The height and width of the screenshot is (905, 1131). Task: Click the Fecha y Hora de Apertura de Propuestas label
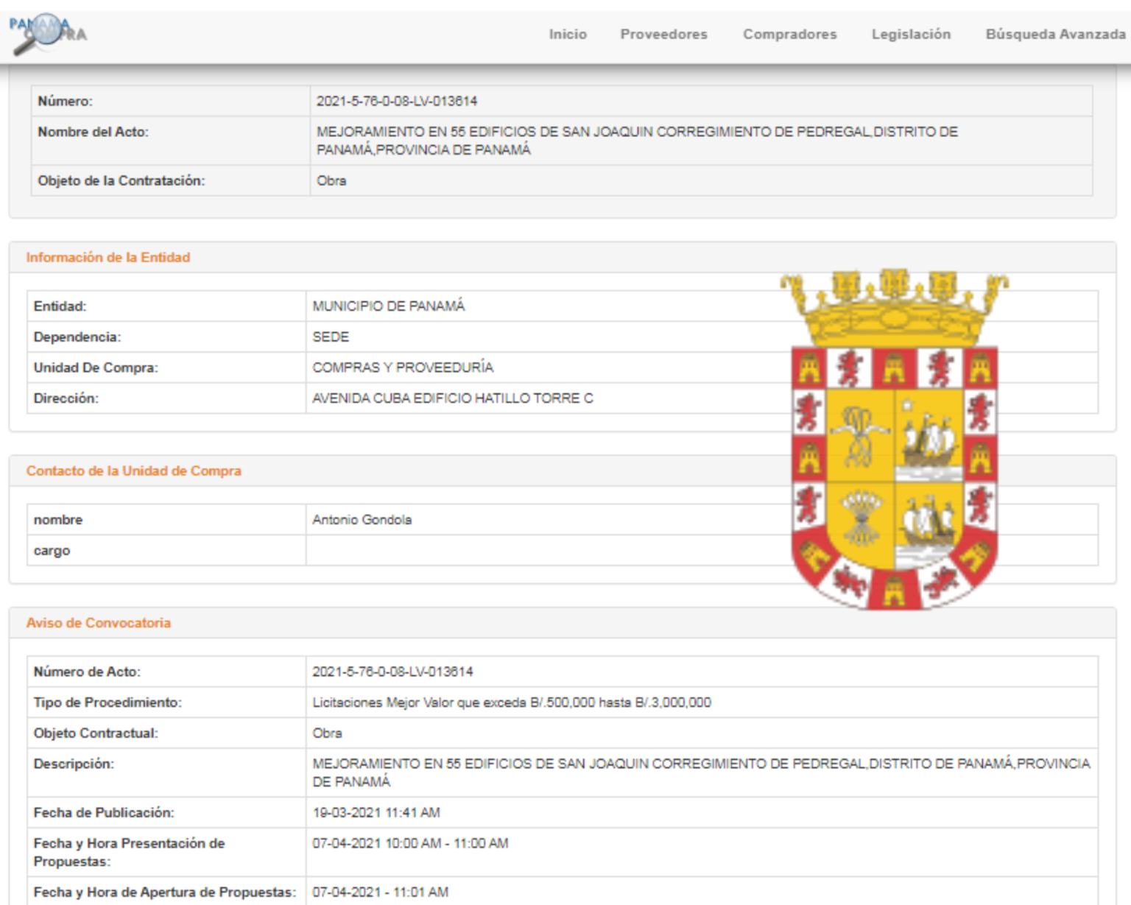[164, 892]
